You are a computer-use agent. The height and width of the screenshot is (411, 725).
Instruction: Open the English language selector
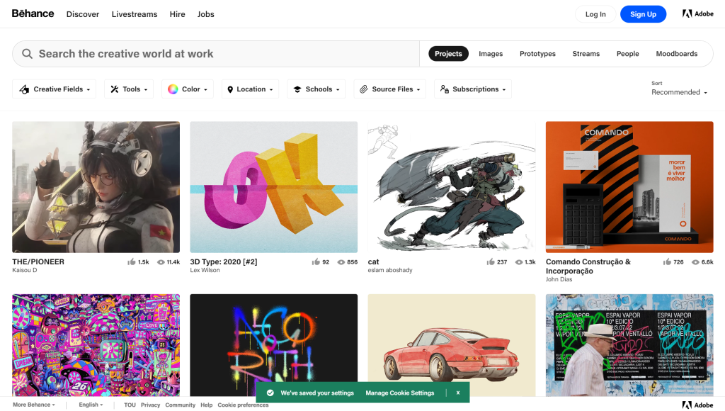(x=90, y=405)
